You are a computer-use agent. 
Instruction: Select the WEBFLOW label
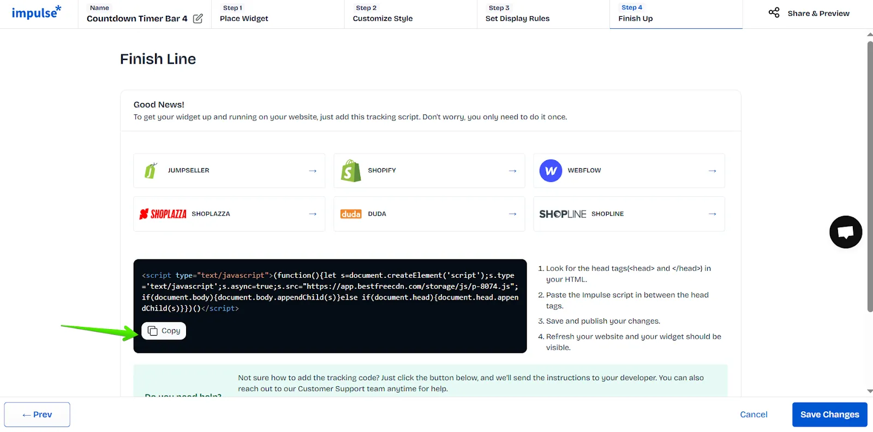pyautogui.click(x=584, y=171)
